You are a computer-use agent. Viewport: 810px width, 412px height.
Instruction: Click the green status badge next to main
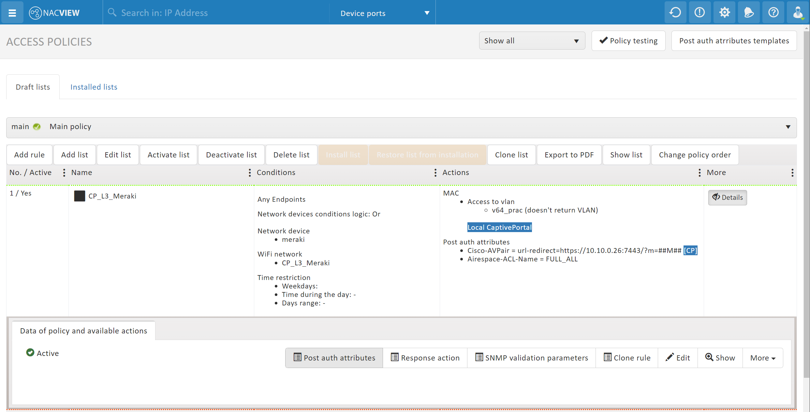tap(37, 126)
